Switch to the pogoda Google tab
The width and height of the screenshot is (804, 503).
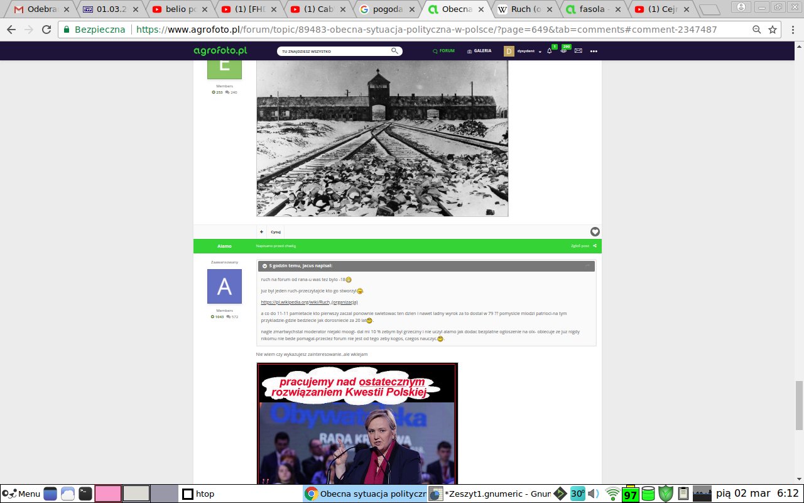pos(387,9)
